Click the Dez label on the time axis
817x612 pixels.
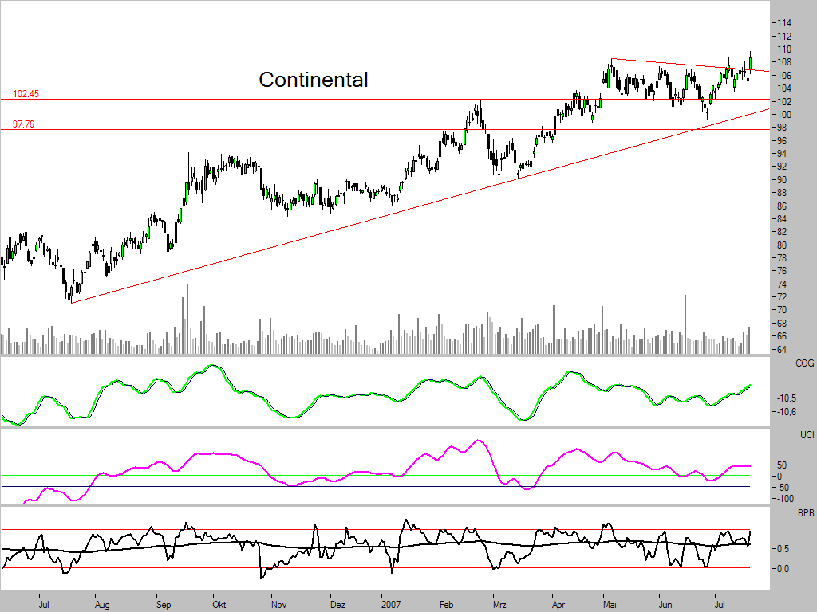(337, 606)
